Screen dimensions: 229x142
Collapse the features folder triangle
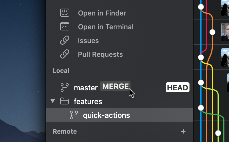[52, 101]
